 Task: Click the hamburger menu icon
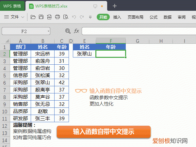coord(7,17)
